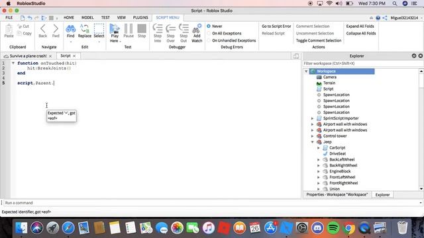This screenshot has width=424, height=238.
Task: Open Find with the binoculars icon
Action: (71, 28)
